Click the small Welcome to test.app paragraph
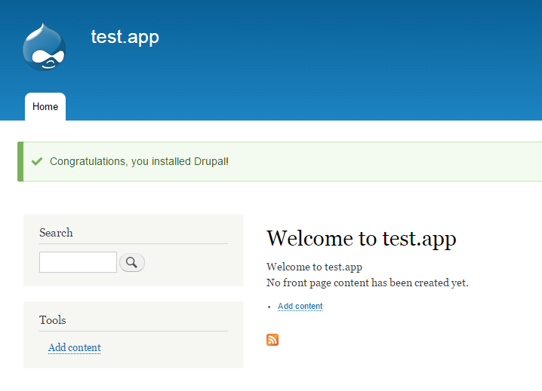Screen dimensions: 542x391 tap(314, 267)
